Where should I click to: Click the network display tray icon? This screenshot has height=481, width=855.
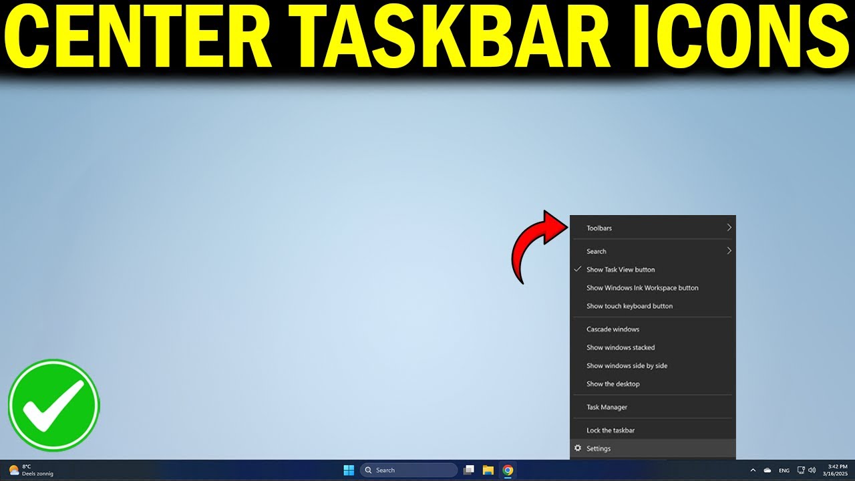(x=801, y=470)
